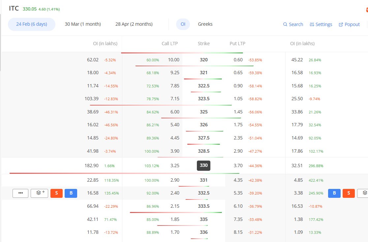Click ITC price 330.05
Image resolution: width=368 pixels, height=242 pixels.
coord(30,9)
